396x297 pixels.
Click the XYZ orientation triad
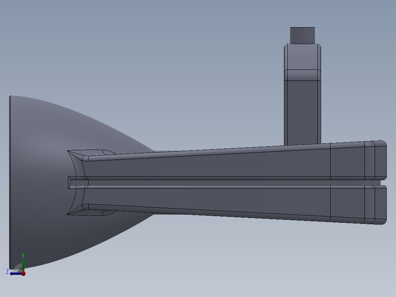pyautogui.click(x=16, y=265)
